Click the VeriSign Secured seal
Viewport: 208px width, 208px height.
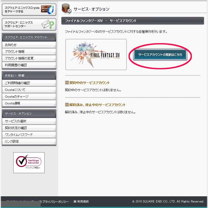point(29,163)
